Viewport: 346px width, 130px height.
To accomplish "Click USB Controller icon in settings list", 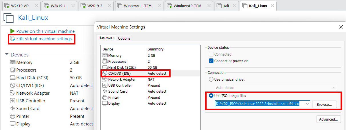I will tap(105, 85).
